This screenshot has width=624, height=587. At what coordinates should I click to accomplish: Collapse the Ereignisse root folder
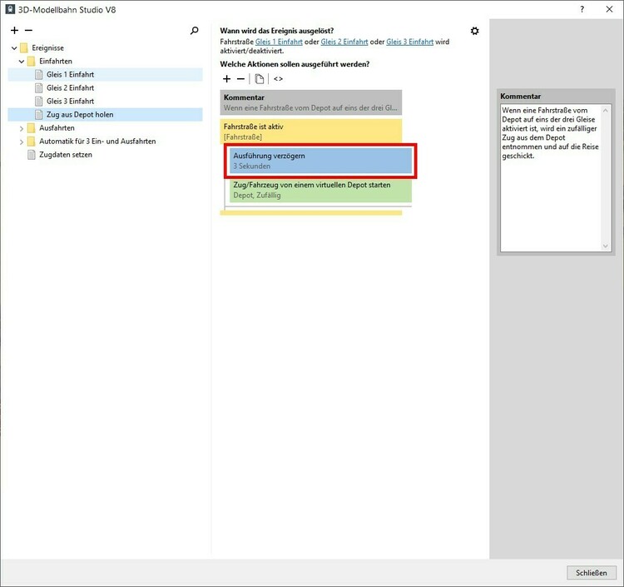coord(14,48)
